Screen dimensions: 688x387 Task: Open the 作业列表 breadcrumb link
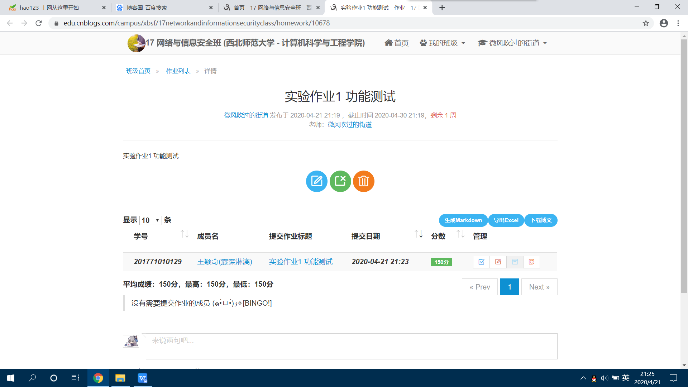[178, 71]
